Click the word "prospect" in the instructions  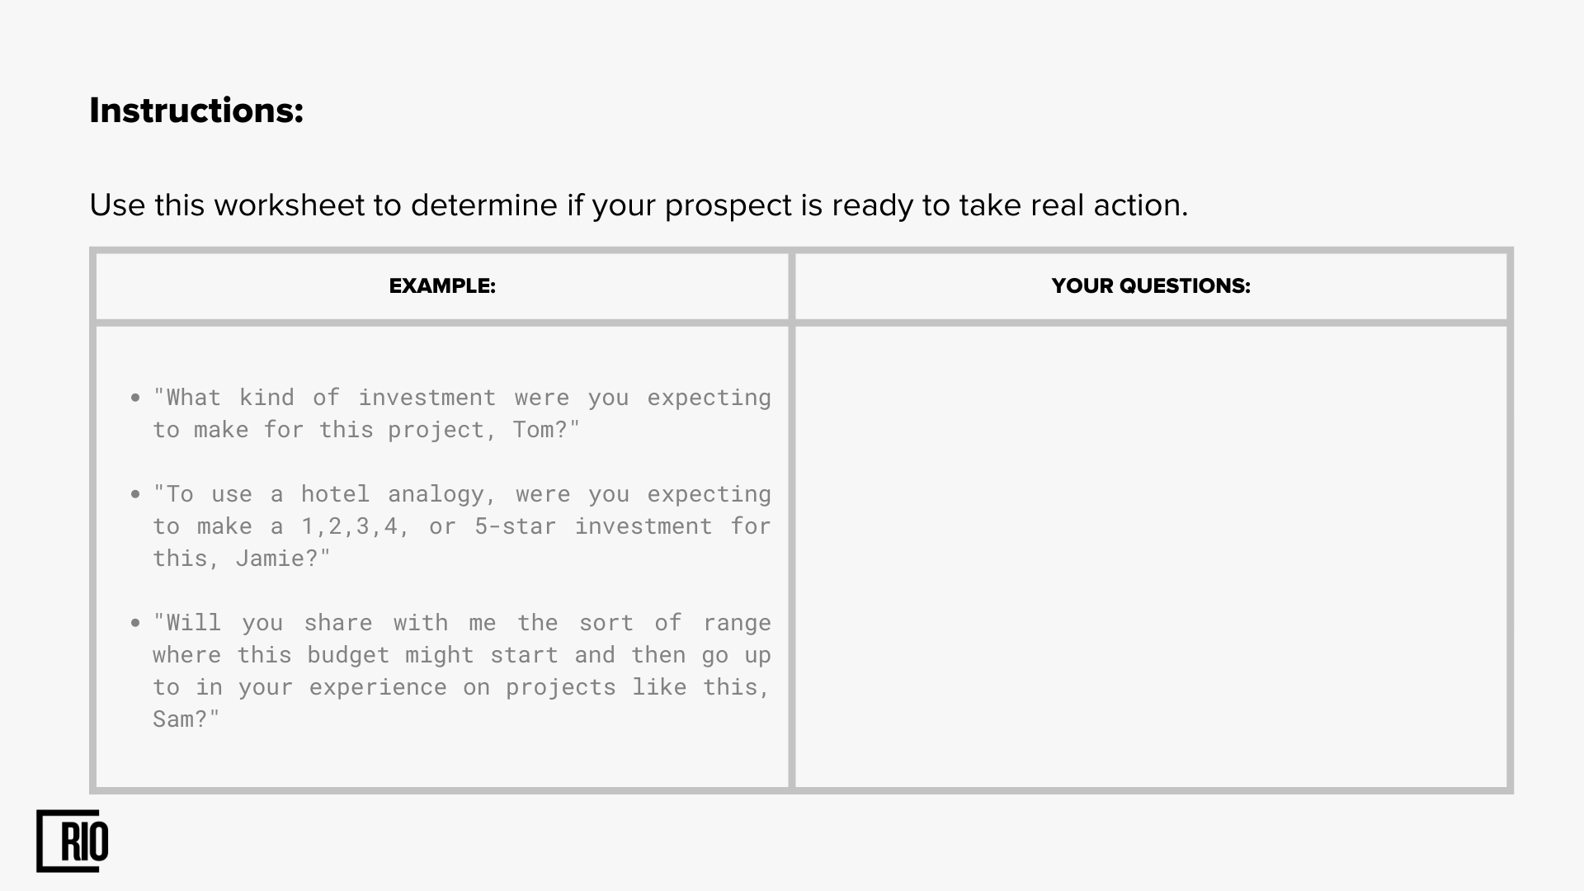coord(728,206)
